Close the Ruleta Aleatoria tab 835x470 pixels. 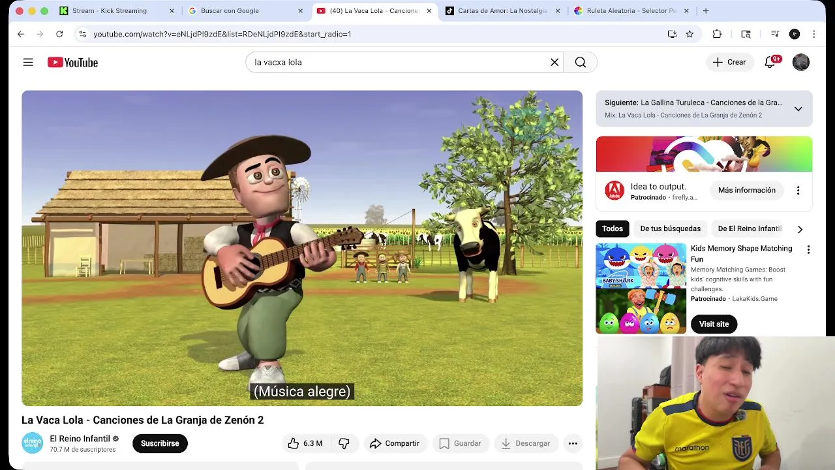[686, 10]
